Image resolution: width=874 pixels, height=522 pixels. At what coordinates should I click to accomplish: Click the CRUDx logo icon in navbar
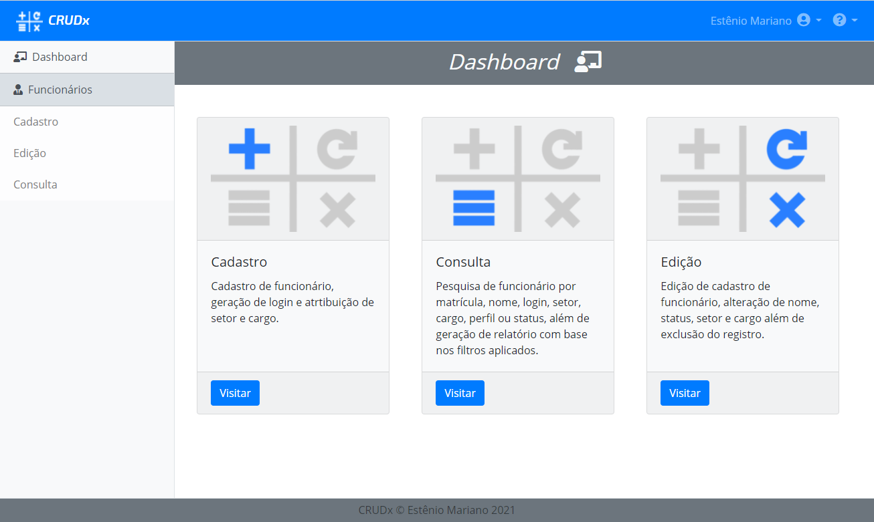pos(29,21)
